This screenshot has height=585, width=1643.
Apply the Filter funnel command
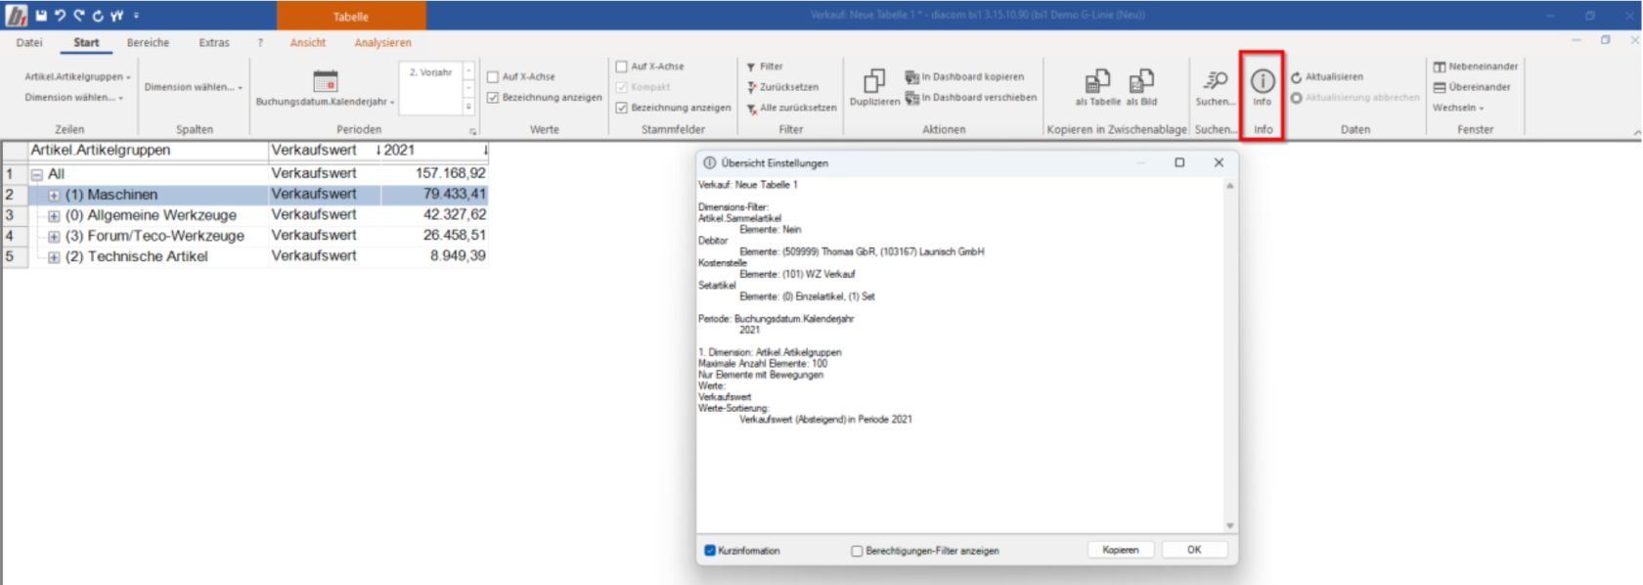765,67
